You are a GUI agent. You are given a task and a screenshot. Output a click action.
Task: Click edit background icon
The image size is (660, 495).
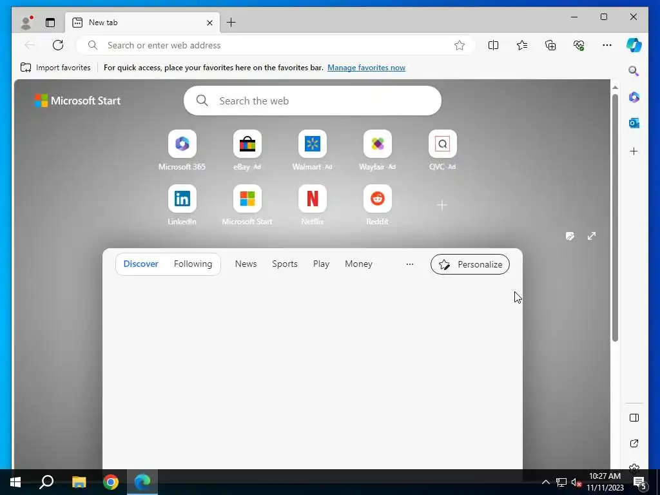point(570,236)
